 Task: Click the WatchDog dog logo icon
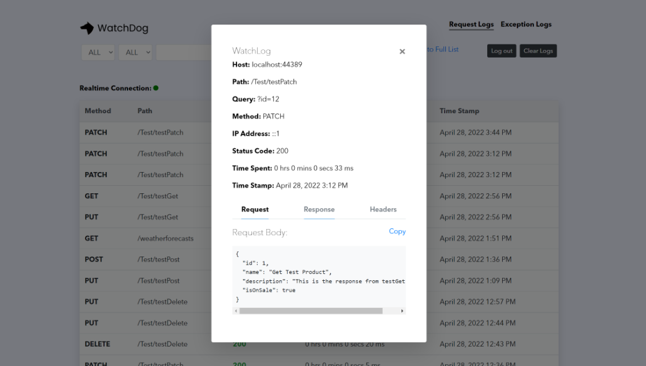coord(87,28)
